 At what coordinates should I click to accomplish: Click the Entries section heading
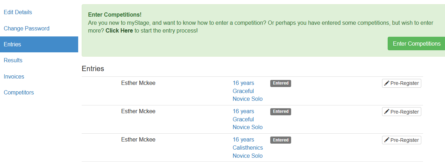tap(93, 69)
